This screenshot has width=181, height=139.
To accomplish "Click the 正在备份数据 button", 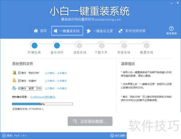I will tap(90, 121).
